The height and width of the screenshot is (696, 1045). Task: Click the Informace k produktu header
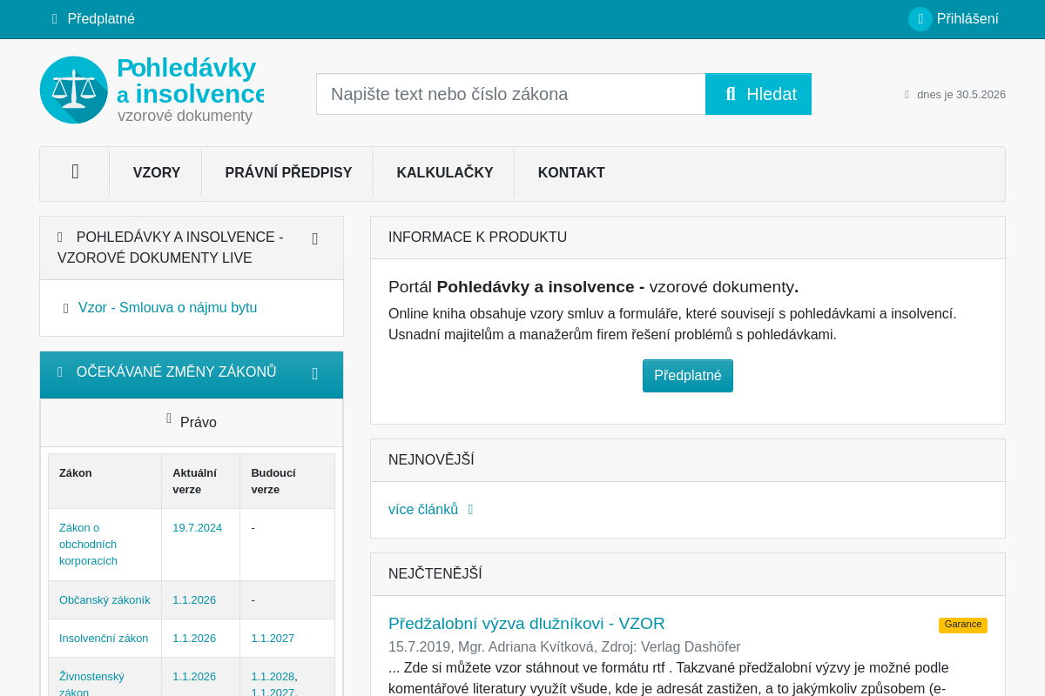pos(477,238)
